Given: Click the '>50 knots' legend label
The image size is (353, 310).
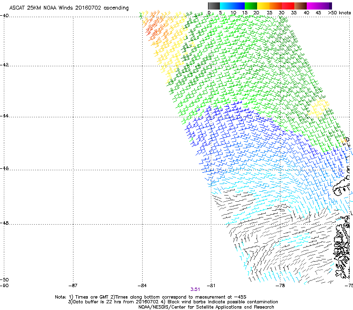Looking at the screenshot, I should [x=339, y=13].
